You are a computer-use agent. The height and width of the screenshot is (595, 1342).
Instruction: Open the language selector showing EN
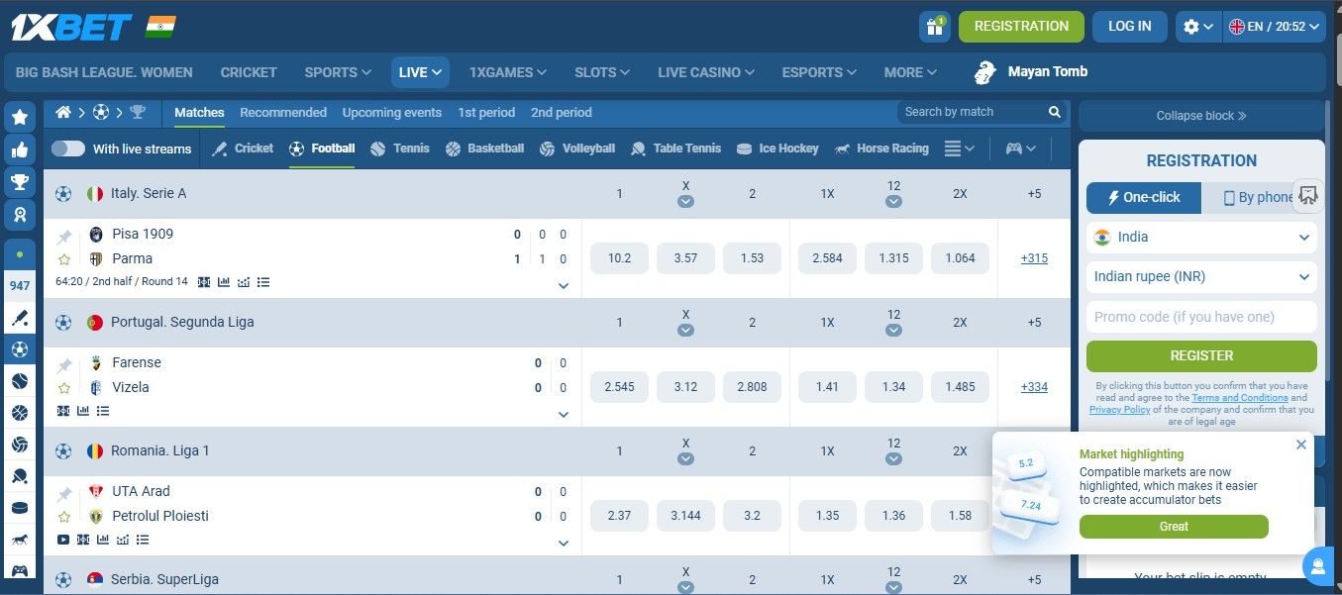[1274, 27]
